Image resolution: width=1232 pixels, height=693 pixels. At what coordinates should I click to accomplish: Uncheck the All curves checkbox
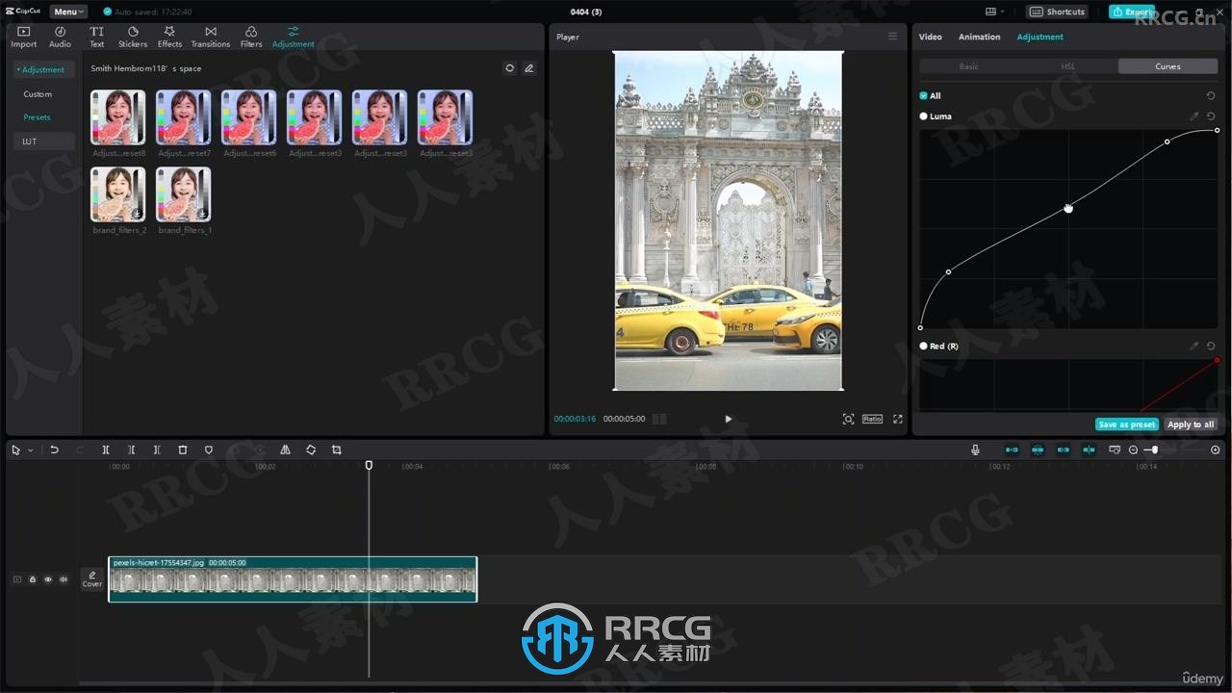point(923,95)
